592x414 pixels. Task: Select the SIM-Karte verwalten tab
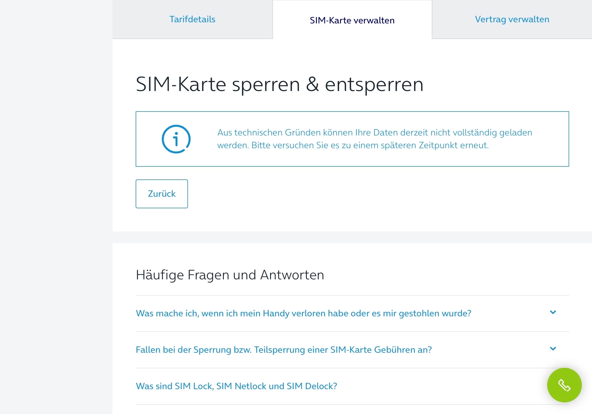[352, 20]
